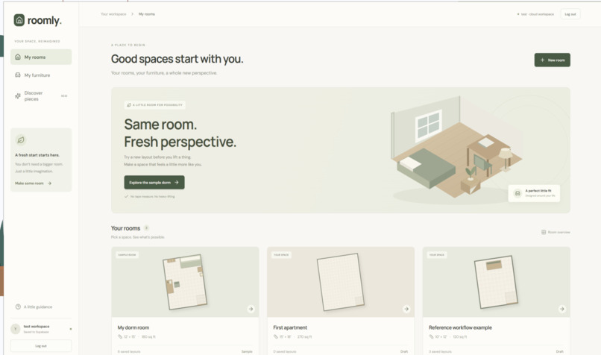Screen dimensions: 601x355
Task: Click the arrow next to Make some room
Action: pos(49,183)
